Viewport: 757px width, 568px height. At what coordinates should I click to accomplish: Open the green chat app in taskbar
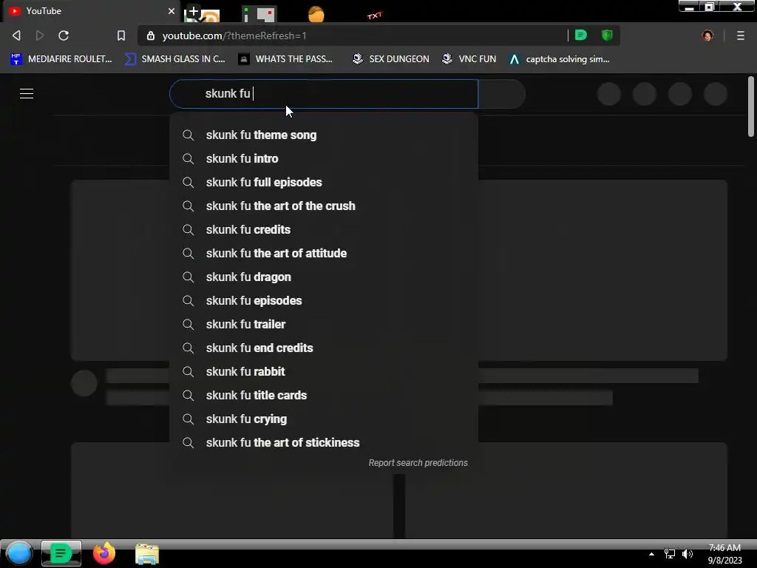coord(61,553)
